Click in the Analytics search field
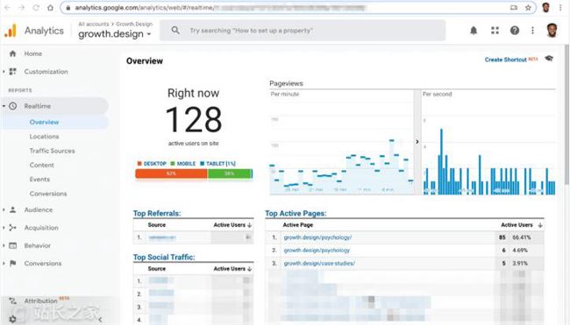This screenshot has height=325, width=570. pos(303,31)
